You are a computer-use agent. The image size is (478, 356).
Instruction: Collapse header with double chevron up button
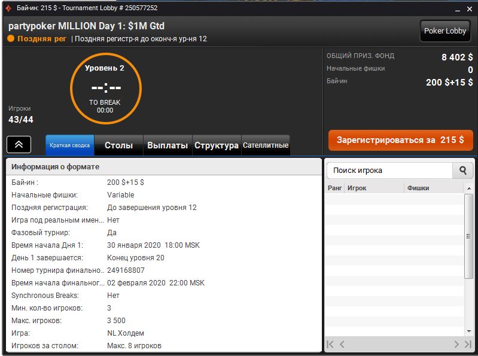pos(19,144)
